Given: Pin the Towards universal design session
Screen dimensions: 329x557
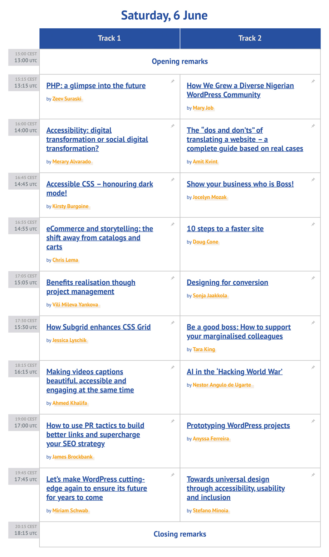Looking at the screenshot, I should (x=313, y=475).
